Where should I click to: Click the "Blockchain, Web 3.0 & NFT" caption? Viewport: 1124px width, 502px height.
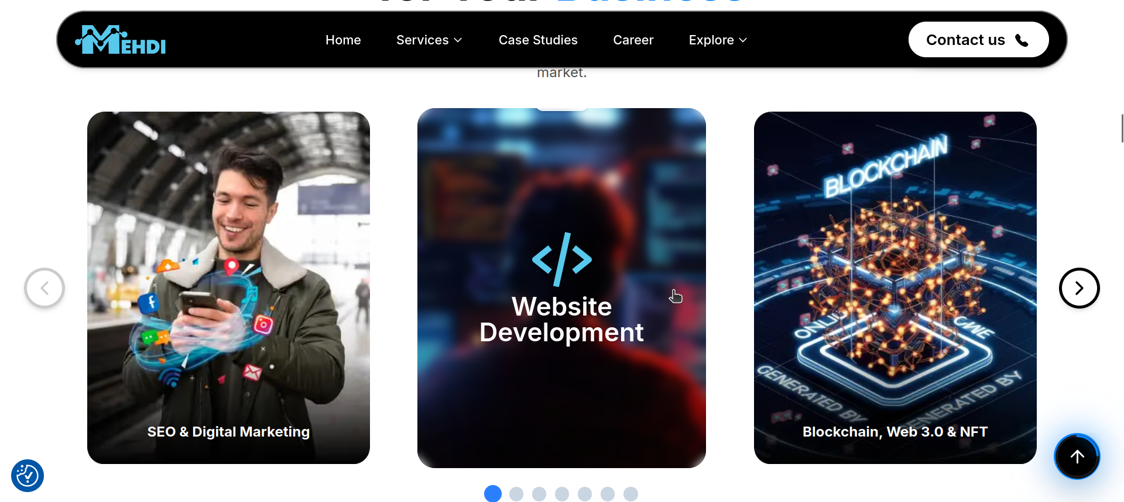895,432
